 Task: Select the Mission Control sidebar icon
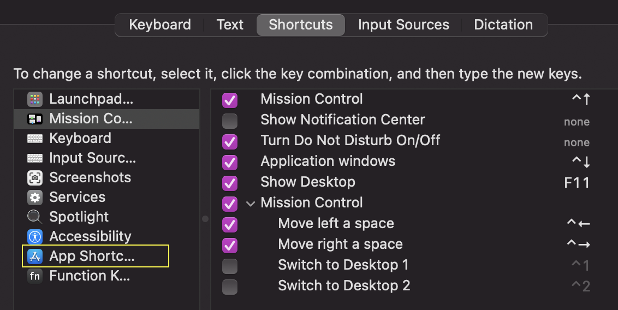click(35, 119)
